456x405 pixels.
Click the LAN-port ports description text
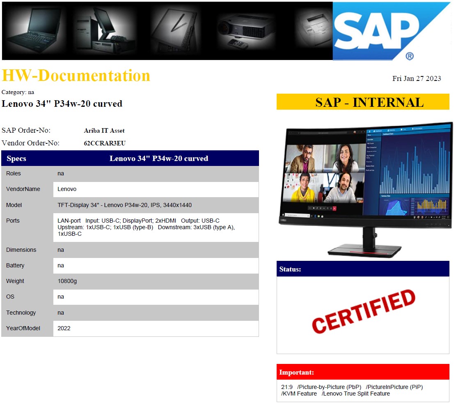click(146, 227)
